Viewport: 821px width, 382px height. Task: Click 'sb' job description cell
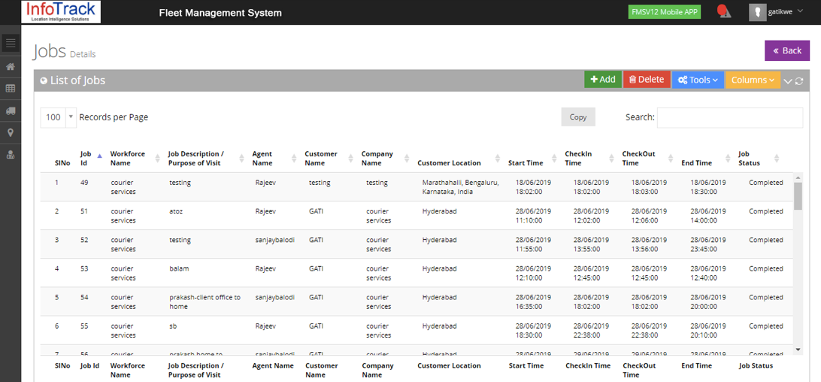(x=174, y=326)
